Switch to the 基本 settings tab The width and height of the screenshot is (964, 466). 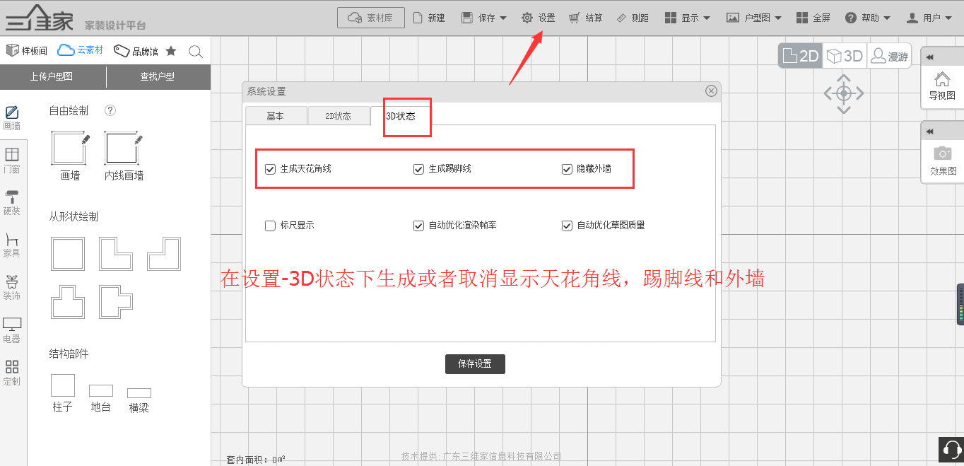pos(275,116)
